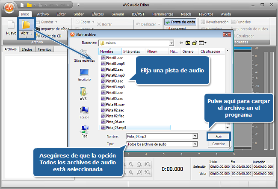Switch to the Inicio ribbon tab
The height and width of the screenshot is (189, 278).
point(25,14)
